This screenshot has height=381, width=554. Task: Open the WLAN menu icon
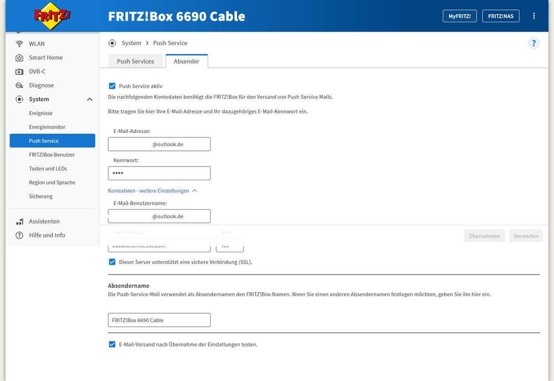click(x=19, y=44)
